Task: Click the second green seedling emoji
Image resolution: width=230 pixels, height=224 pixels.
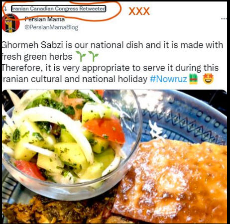Action: click(x=94, y=56)
